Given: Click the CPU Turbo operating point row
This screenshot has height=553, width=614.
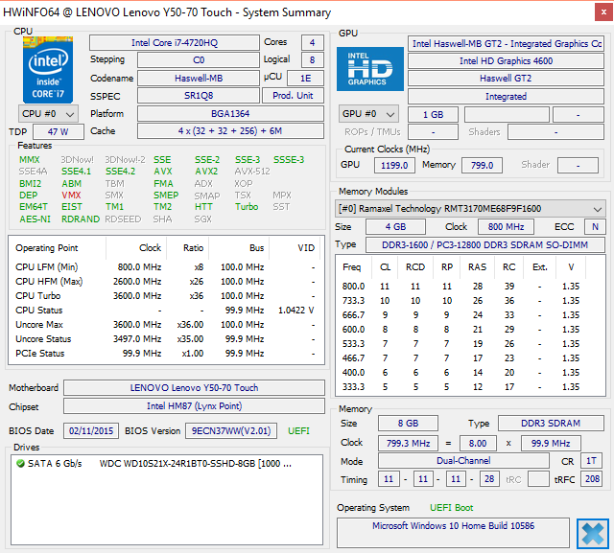Looking at the screenshot, I should (166, 296).
